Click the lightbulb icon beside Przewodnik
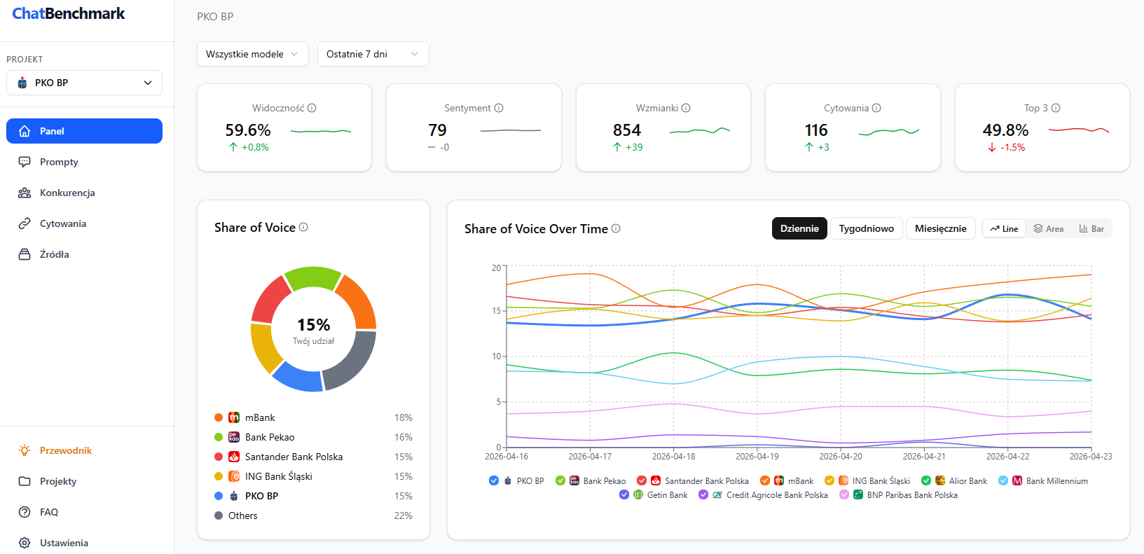Image resolution: width=1144 pixels, height=554 pixels. tap(25, 450)
